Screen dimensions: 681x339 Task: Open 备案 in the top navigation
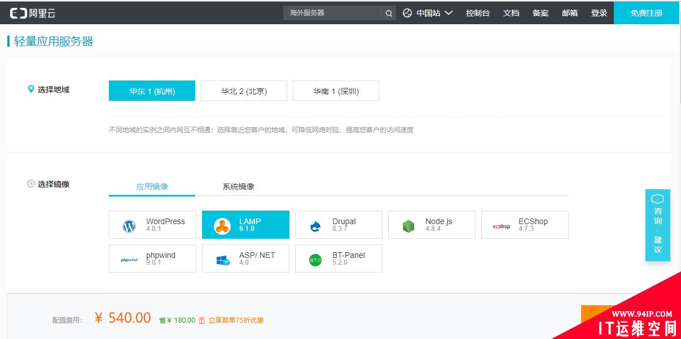541,13
